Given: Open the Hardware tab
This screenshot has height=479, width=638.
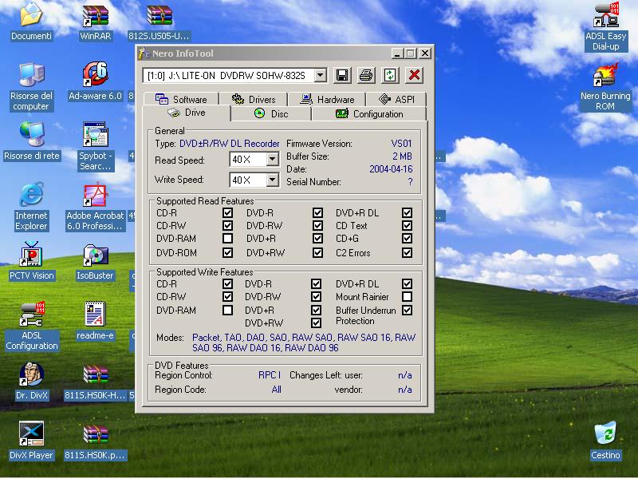Looking at the screenshot, I should tap(327, 99).
